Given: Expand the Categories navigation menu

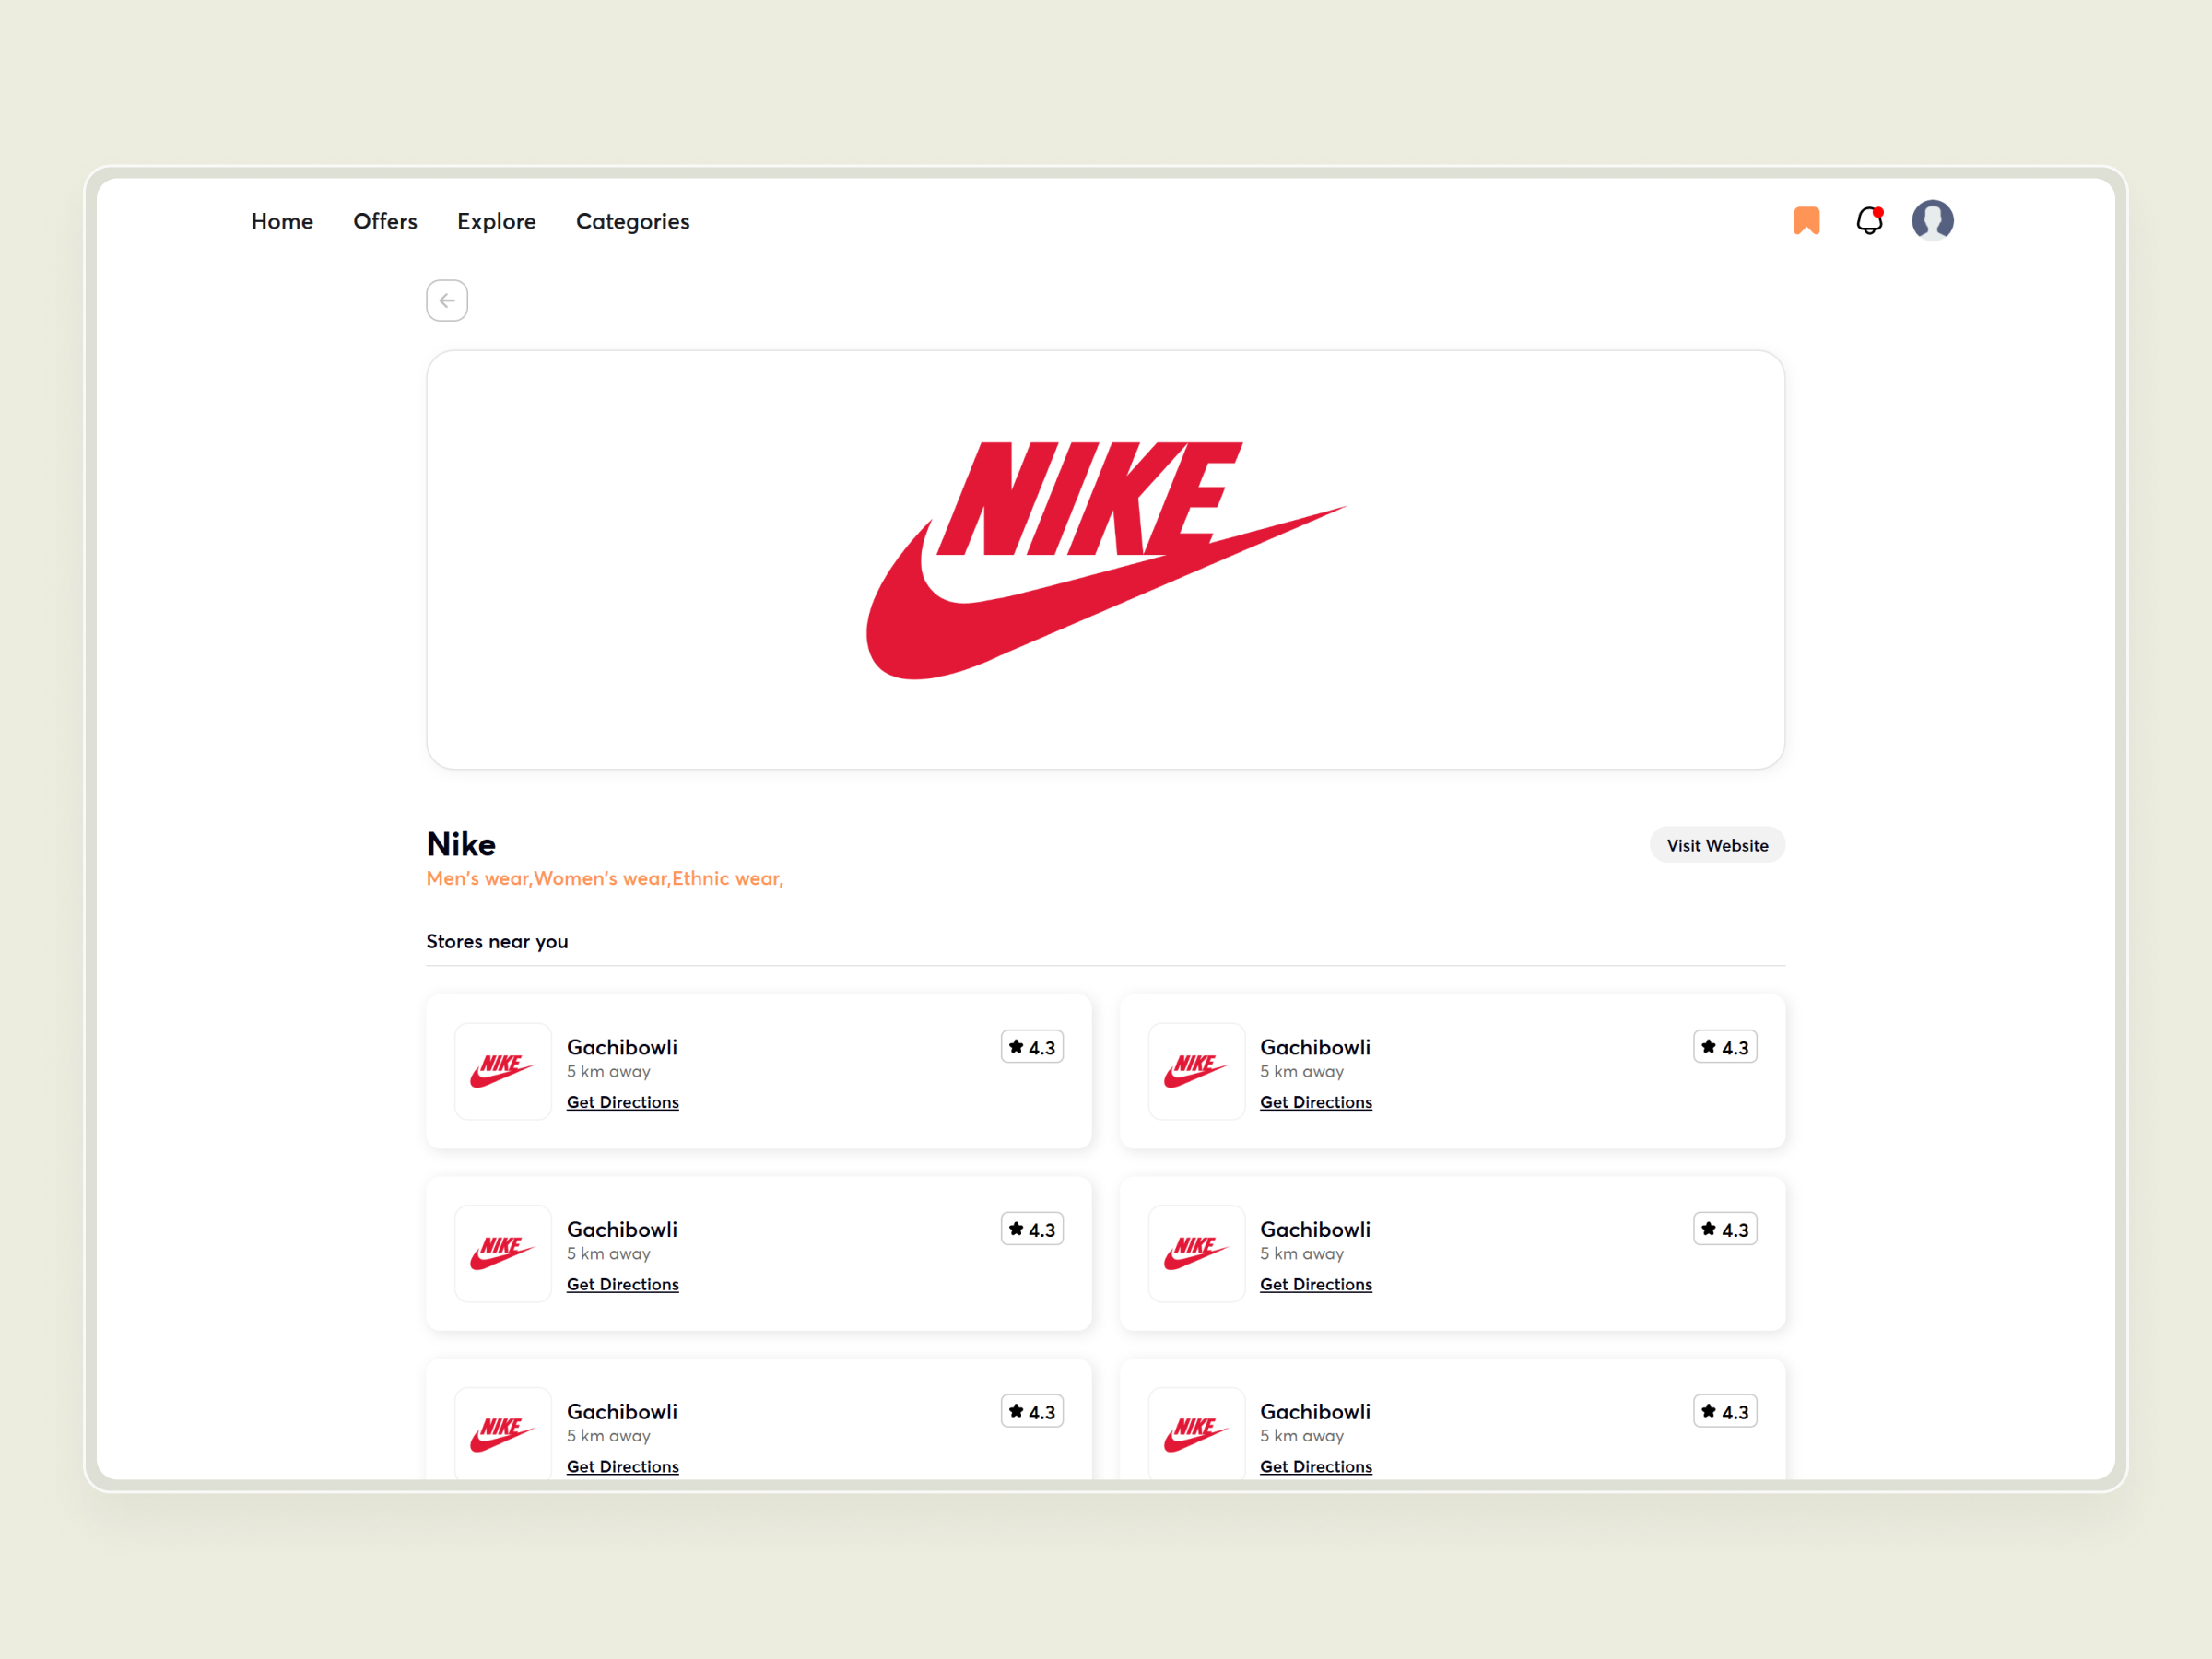Looking at the screenshot, I should click(632, 221).
